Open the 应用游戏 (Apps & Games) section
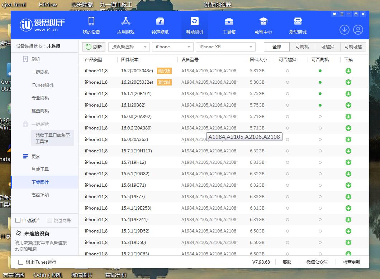The width and height of the screenshot is (380, 279). tap(125, 25)
